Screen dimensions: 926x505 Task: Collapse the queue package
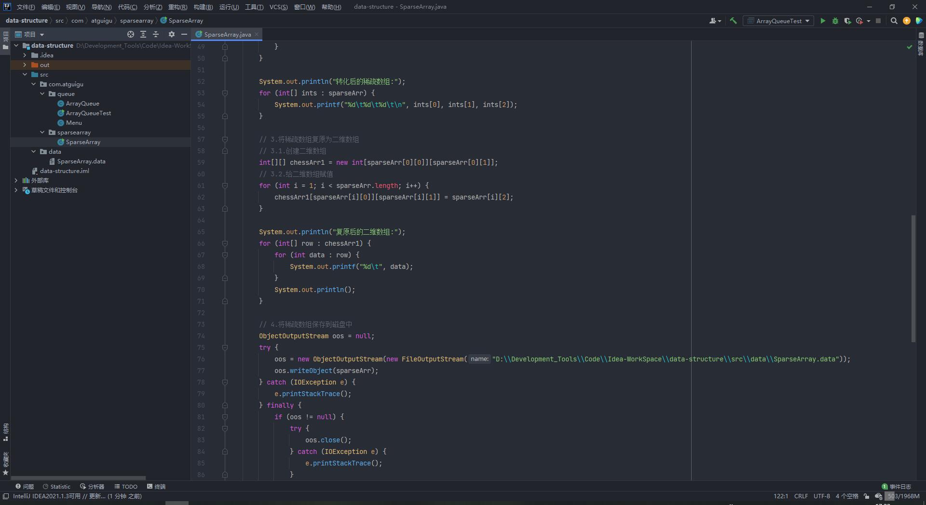pos(42,94)
